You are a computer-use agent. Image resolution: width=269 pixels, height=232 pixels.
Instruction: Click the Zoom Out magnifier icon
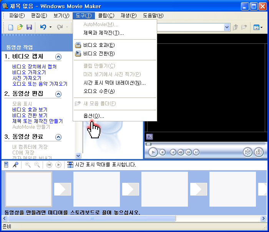(x=37, y=165)
